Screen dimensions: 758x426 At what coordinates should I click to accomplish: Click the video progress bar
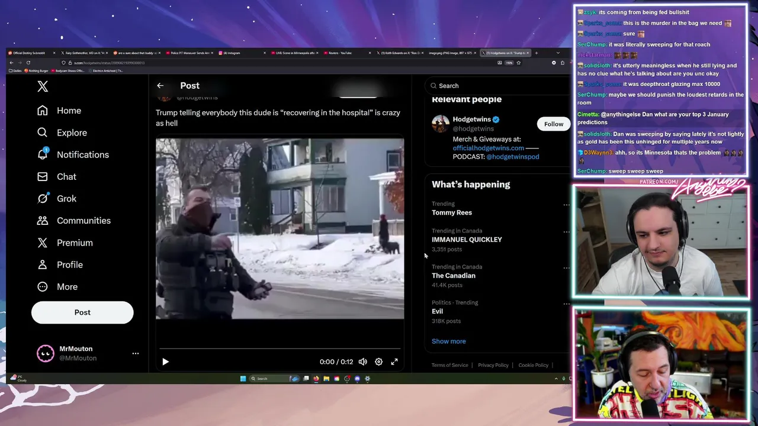pos(280,349)
